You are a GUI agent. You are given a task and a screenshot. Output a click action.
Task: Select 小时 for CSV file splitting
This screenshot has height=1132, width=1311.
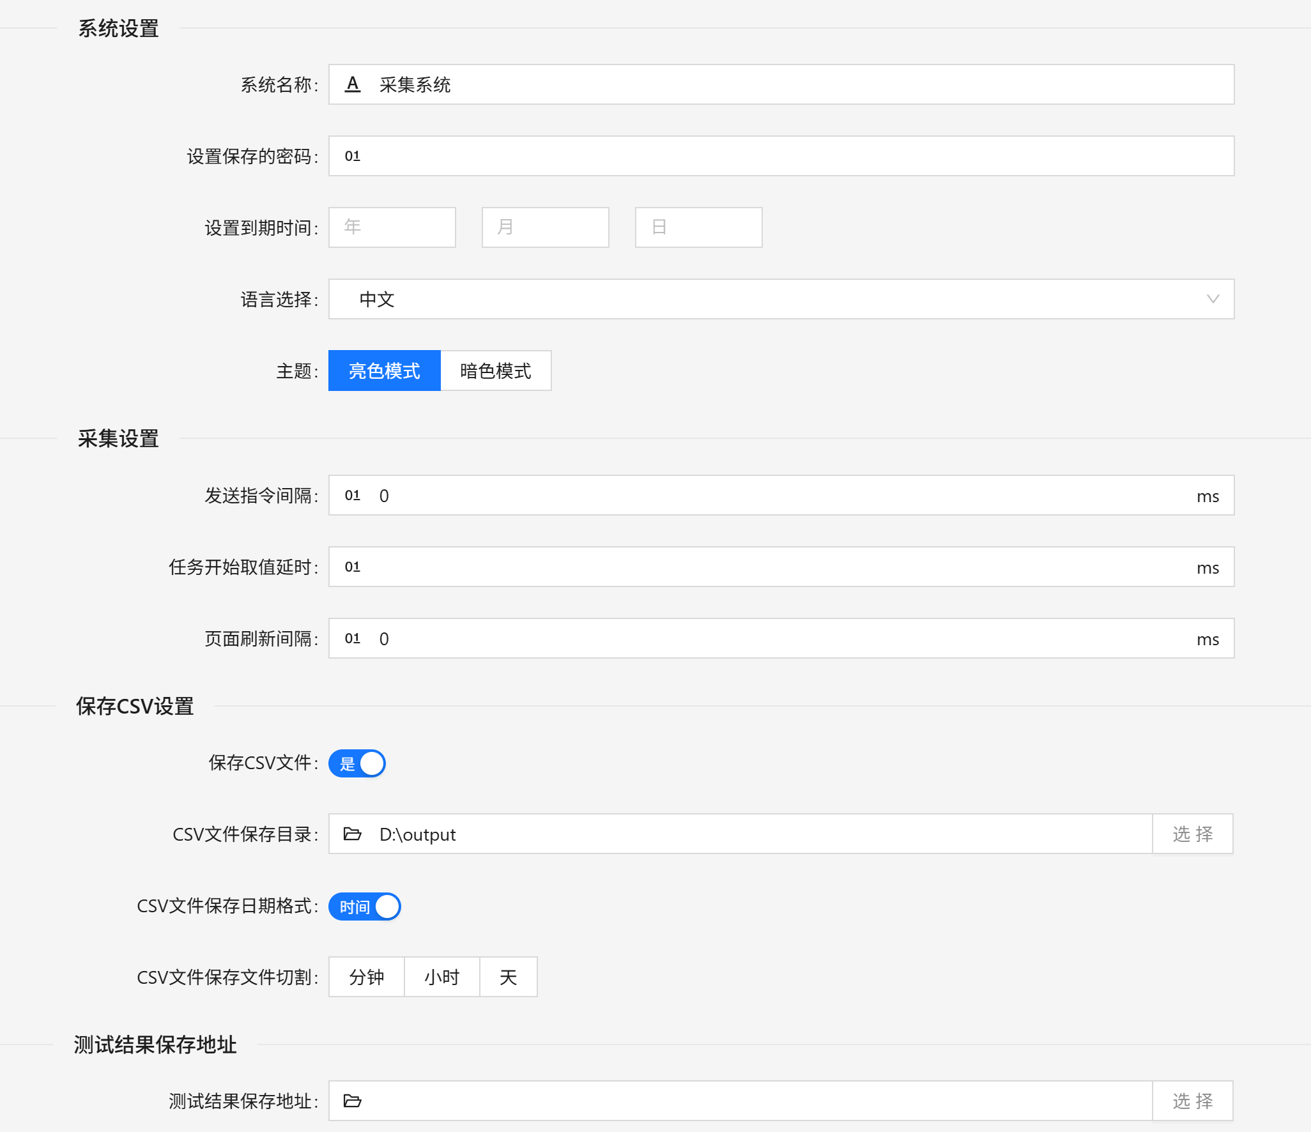tap(441, 977)
